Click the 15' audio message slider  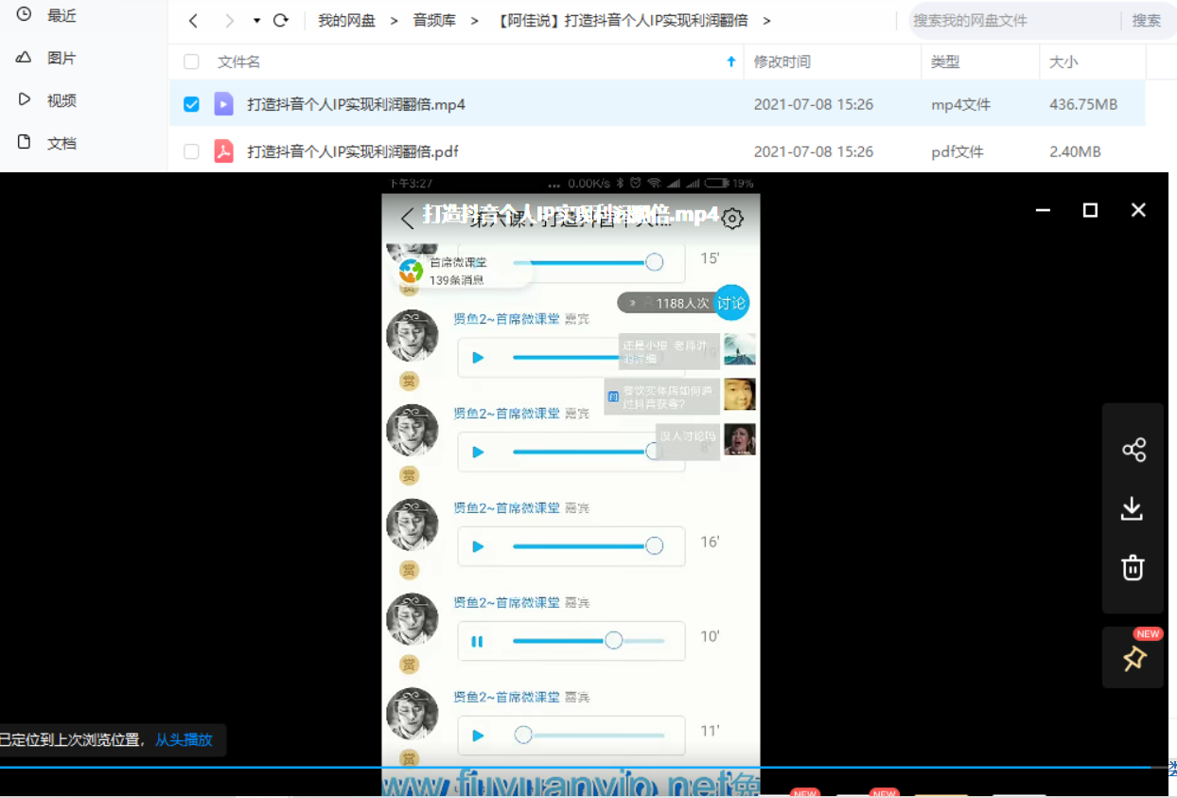[588, 262]
